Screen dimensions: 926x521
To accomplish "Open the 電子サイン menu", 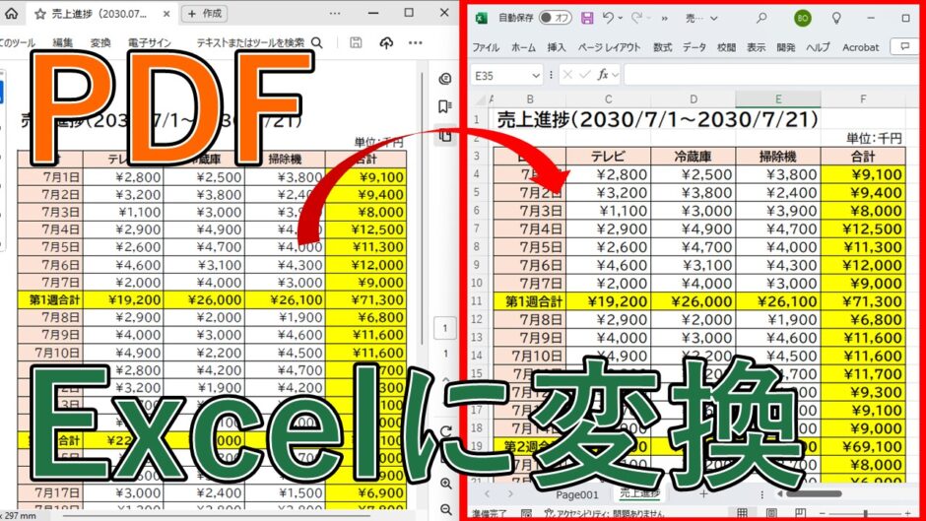I will [x=150, y=42].
